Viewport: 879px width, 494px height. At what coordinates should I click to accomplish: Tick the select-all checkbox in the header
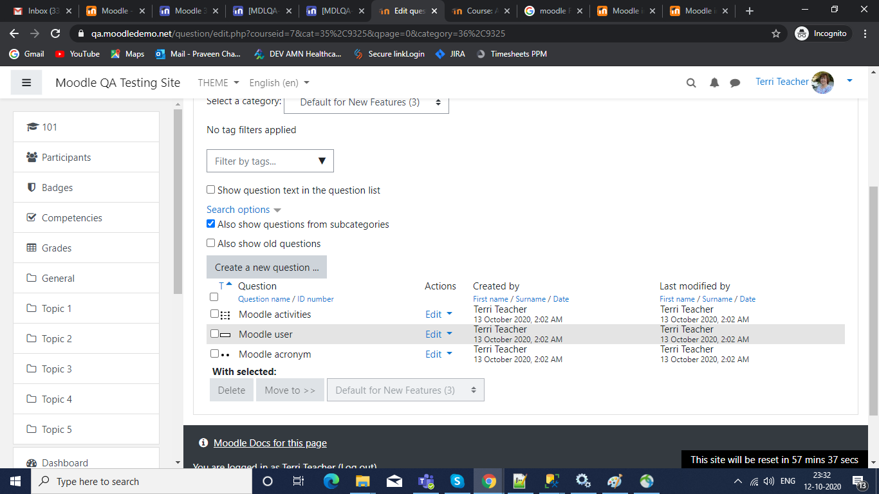(x=214, y=297)
